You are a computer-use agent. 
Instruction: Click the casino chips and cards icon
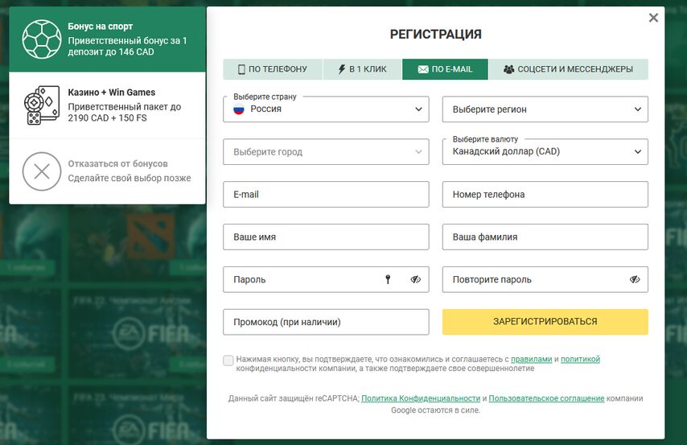pos(42,105)
